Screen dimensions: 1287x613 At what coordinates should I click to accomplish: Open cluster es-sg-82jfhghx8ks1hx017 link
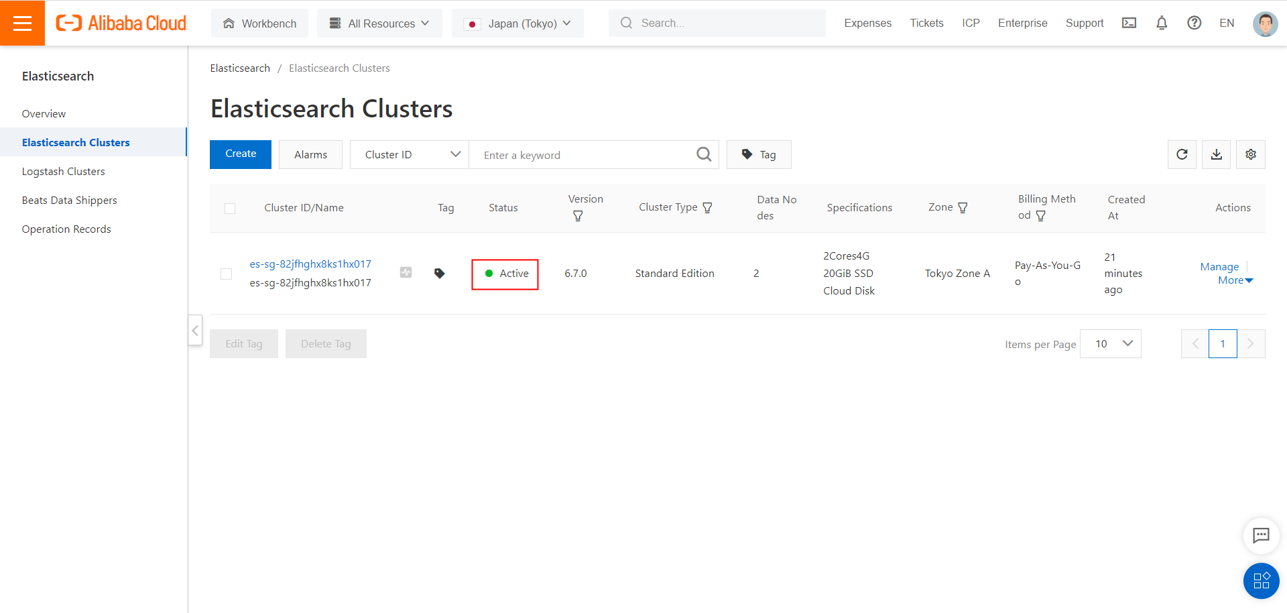310,264
